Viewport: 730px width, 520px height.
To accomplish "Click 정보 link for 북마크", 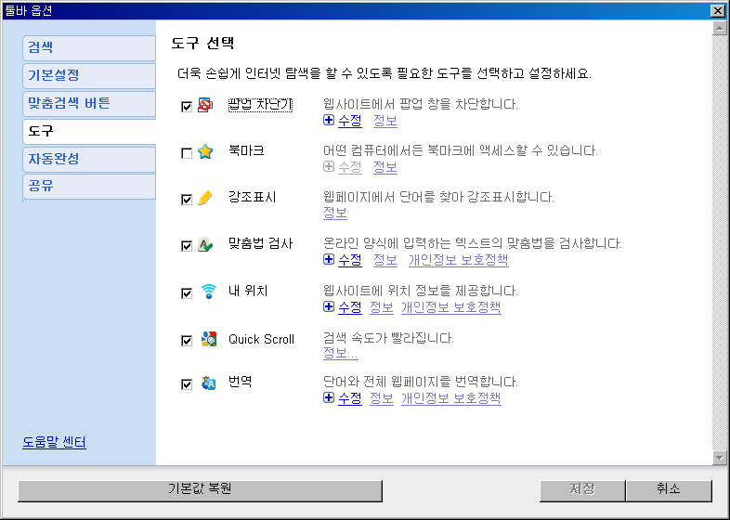I will coord(385,166).
